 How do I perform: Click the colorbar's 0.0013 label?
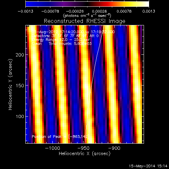[149, 11]
